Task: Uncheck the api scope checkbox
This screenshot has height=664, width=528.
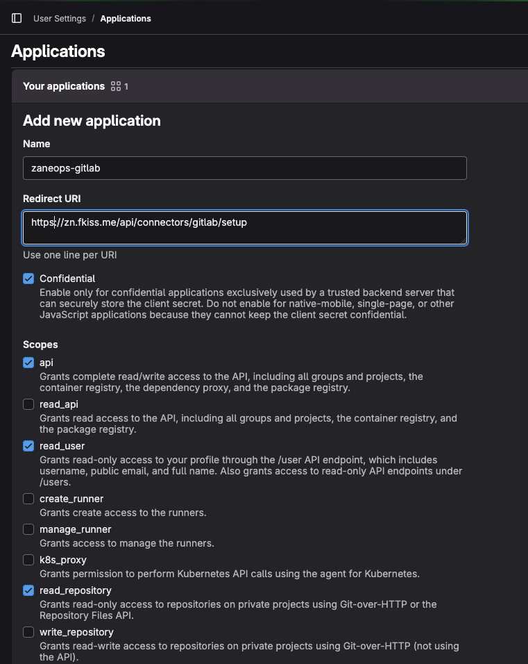Action: click(x=28, y=363)
